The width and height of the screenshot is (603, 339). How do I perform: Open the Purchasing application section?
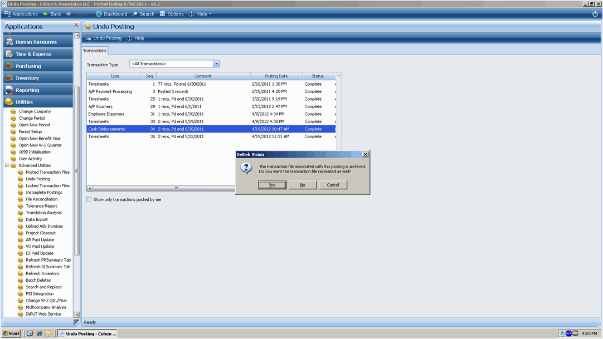[x=28, y=66]
